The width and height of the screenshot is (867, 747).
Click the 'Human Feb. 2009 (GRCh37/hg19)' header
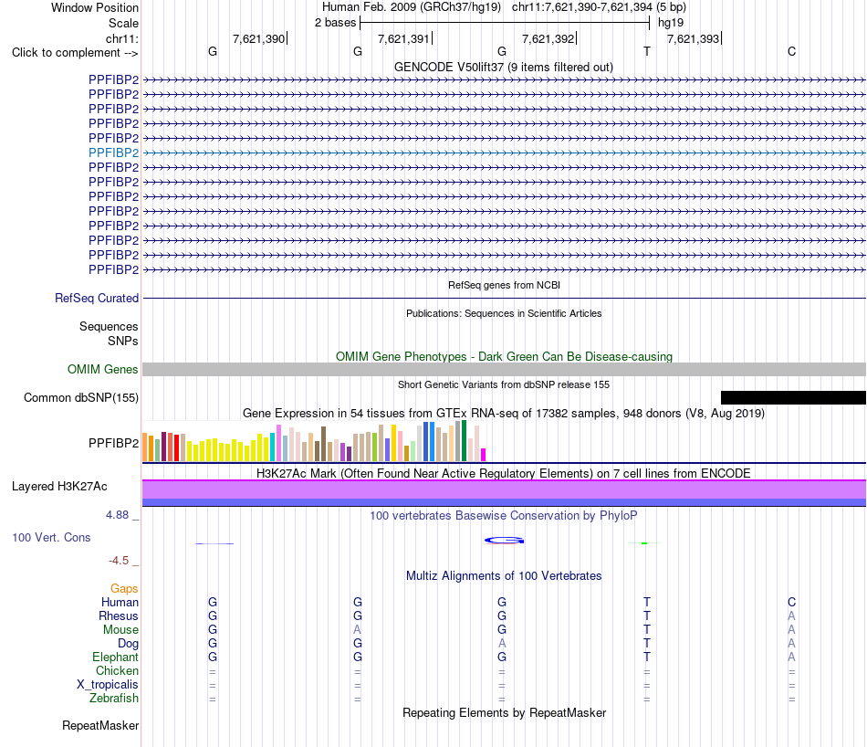tap(412, 7)
